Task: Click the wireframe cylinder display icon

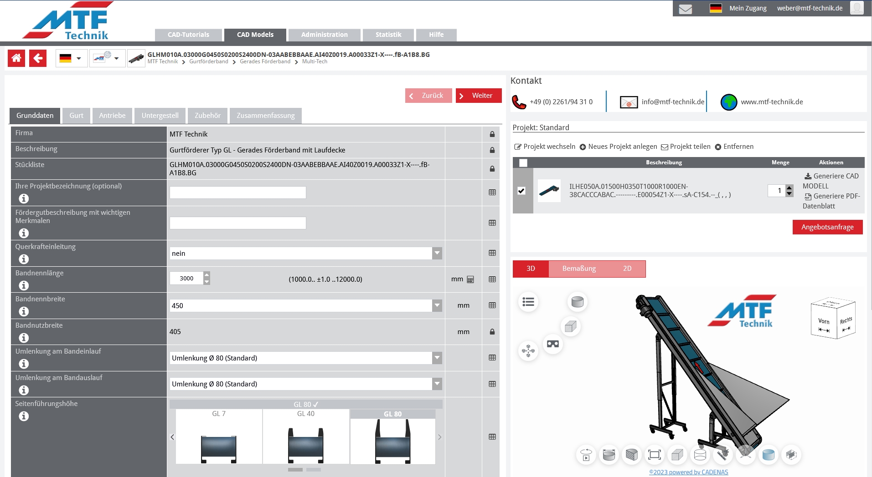Action: tap(700, 454)
